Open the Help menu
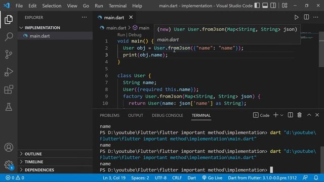This screenshot has height=182, width=324. [137, 6]
